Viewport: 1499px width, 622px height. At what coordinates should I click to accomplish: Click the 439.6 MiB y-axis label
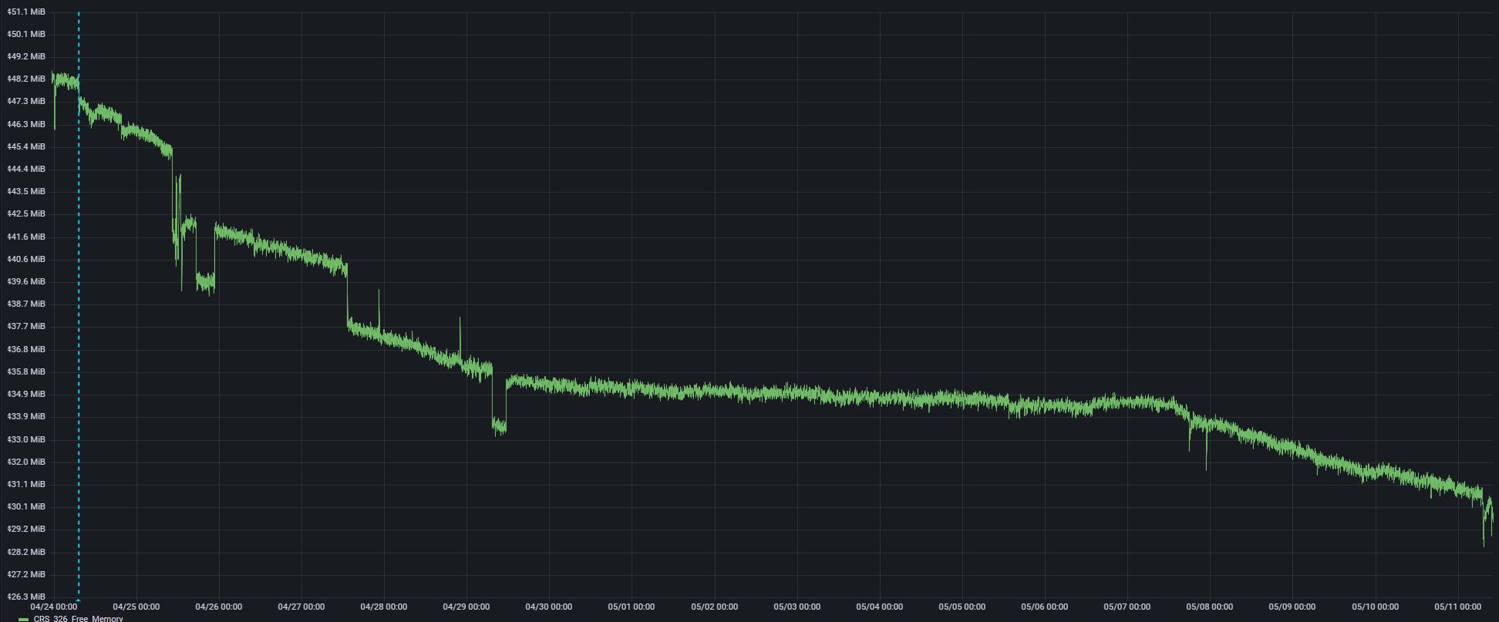pos(25,281)
